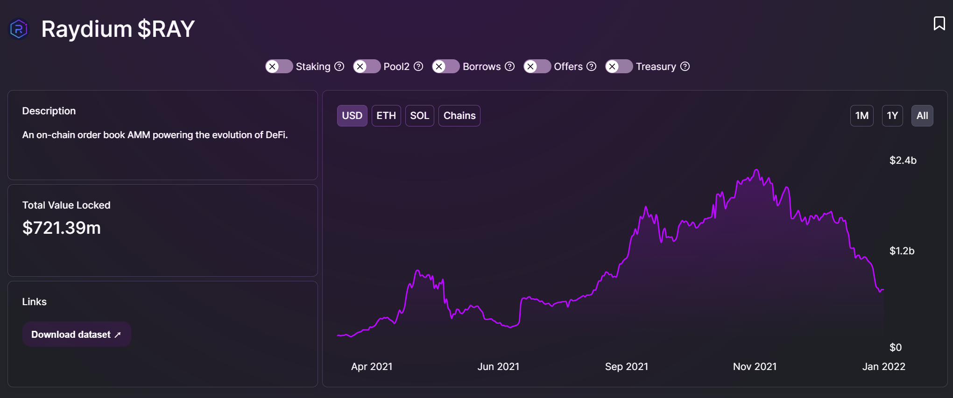Click the $1.2b axis label
The image size is (953, 398).
tap(902, 251)
